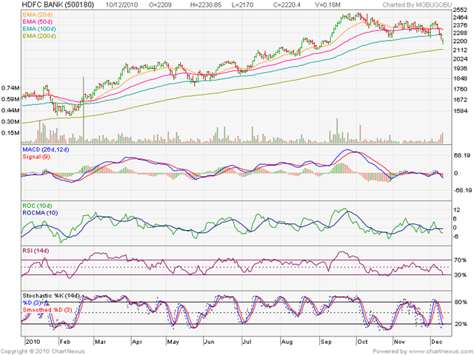The width and height of the screenshot is (474, 355).
Task: Click the 80% stochastic level label
Action: point(461,302)
